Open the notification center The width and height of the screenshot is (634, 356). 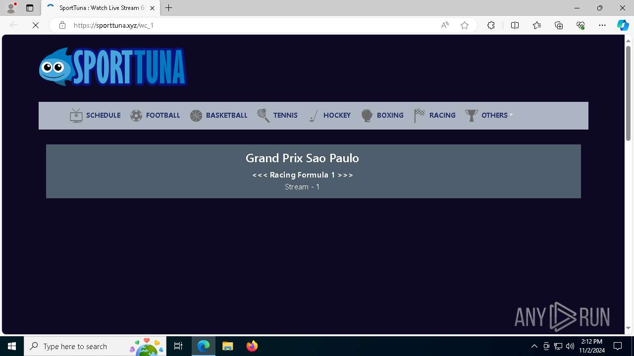click(618, 346)
